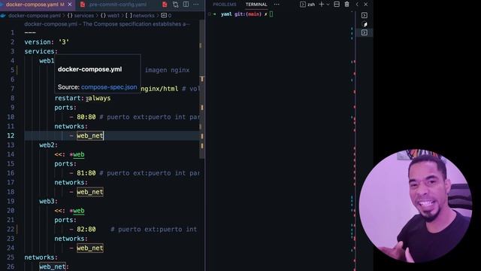The height and width of the screenshot is (271, 481).
Task: Open changes compare icon in editor toolbar
Action: pos(175,5)
